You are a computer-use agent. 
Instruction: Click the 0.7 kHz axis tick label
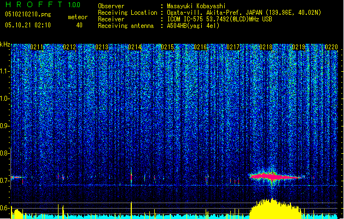(4, 181)
